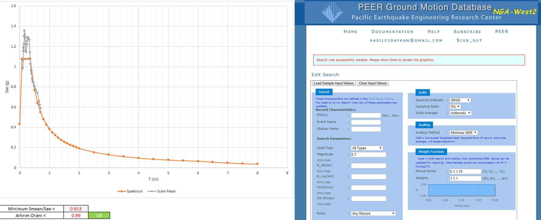
Task: Click the T (sn) axis title
Action: tap(153, 179)
